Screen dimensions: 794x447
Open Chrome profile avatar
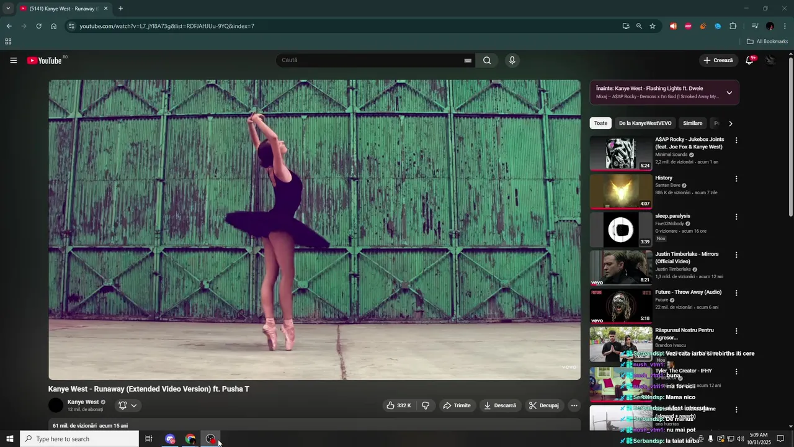coord(770,26)
